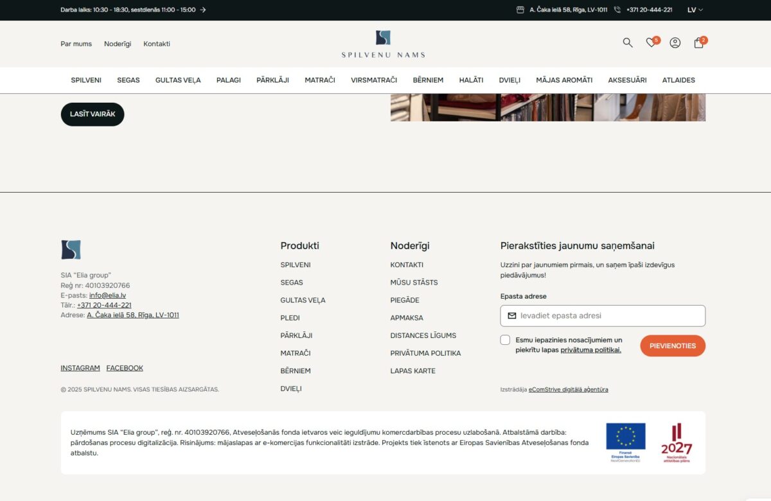
Task: Click the LASĪT VAIRĀK button
Action: pos(92,114)
